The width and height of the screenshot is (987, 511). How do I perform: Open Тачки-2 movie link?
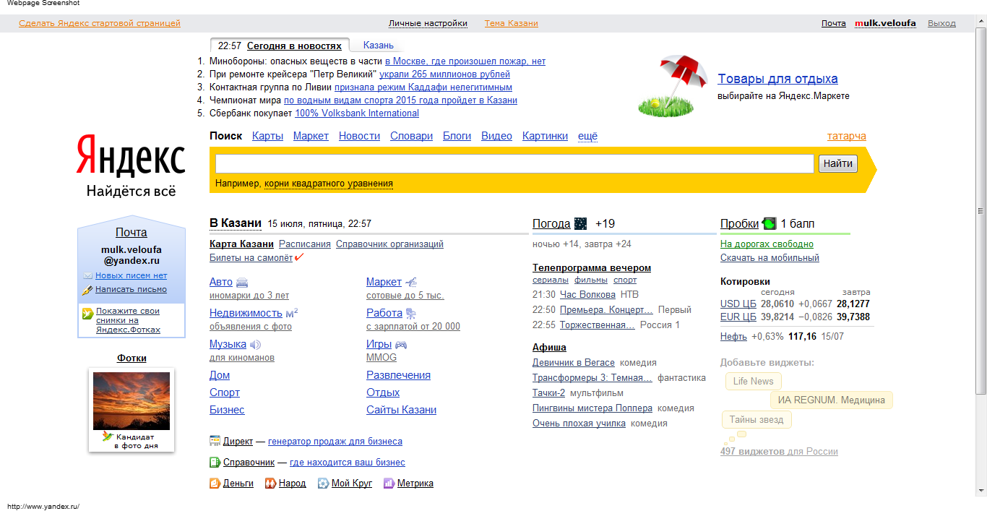click(x=548, y=392)
